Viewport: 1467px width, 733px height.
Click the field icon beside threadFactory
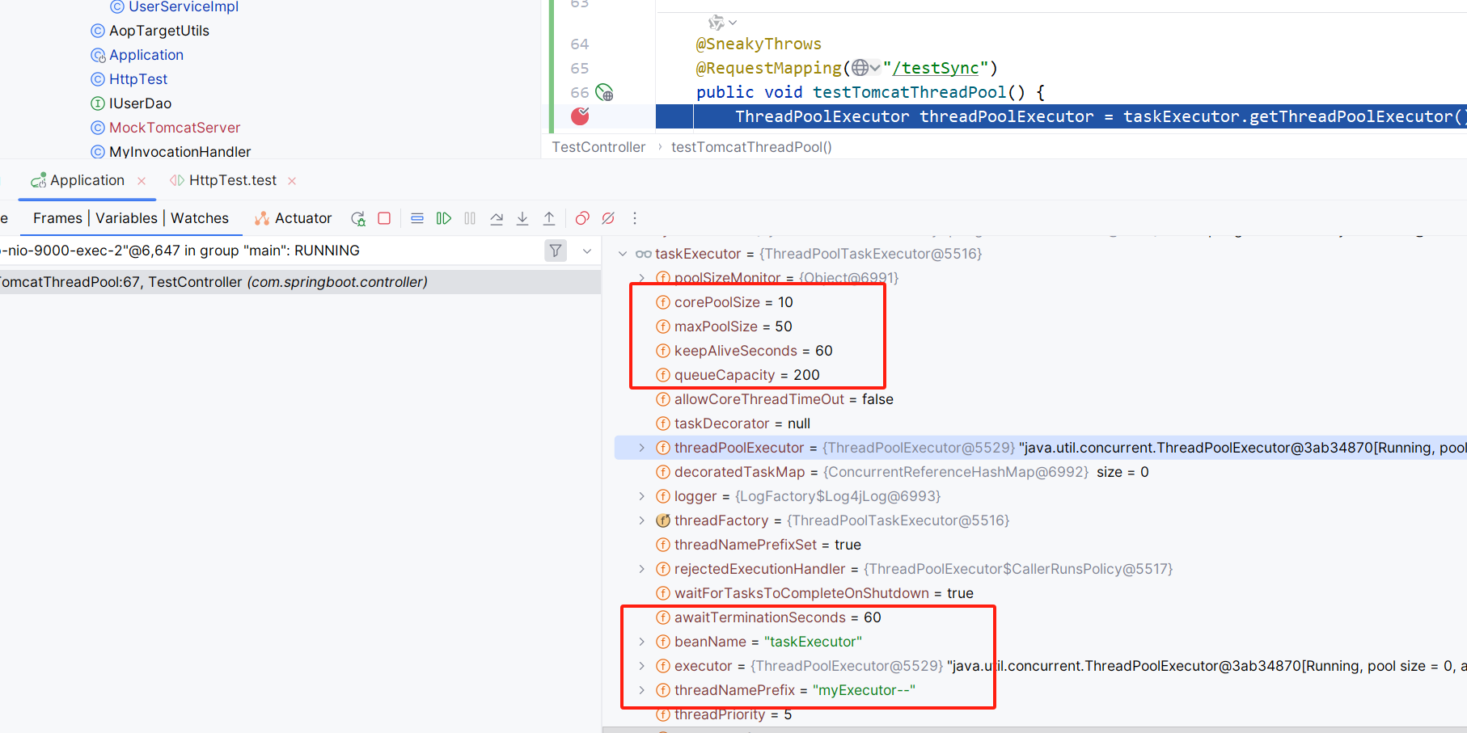pyautogui.click(x=663, y=520)
